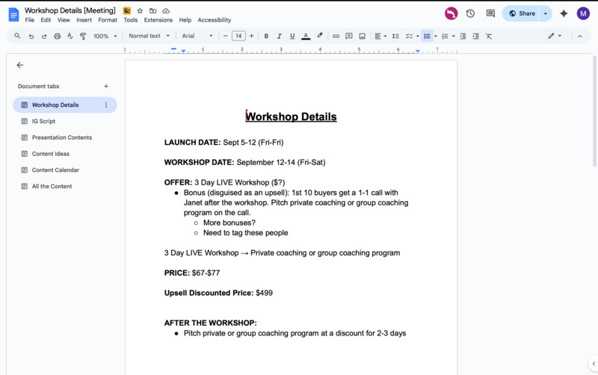Open the Extensions menu
The image size is (598, 375).
pyautogui.click(x=158, y=20)
